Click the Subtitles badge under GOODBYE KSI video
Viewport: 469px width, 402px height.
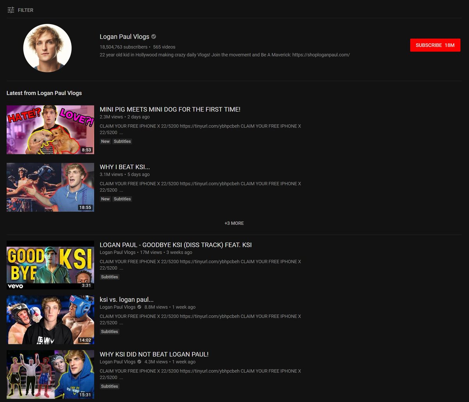109,277
